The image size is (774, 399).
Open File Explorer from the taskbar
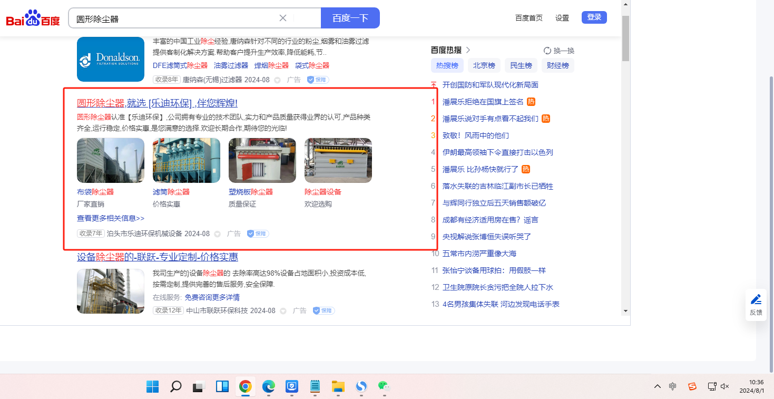(x=338, y=386)
